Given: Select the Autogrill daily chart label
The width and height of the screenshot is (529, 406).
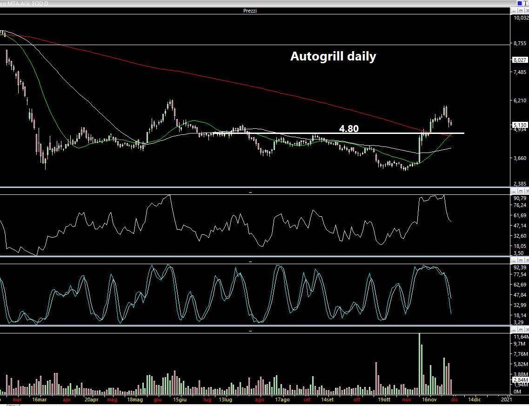Looking at the screenshot, I should pyautogui.click(x=333, y=56).
